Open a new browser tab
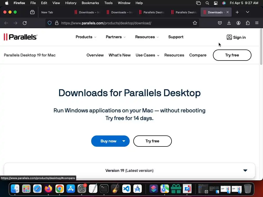 coord(237,12)
